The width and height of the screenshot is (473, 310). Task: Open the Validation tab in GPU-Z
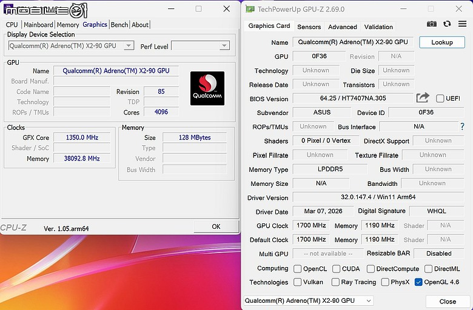tap(378, 27)
